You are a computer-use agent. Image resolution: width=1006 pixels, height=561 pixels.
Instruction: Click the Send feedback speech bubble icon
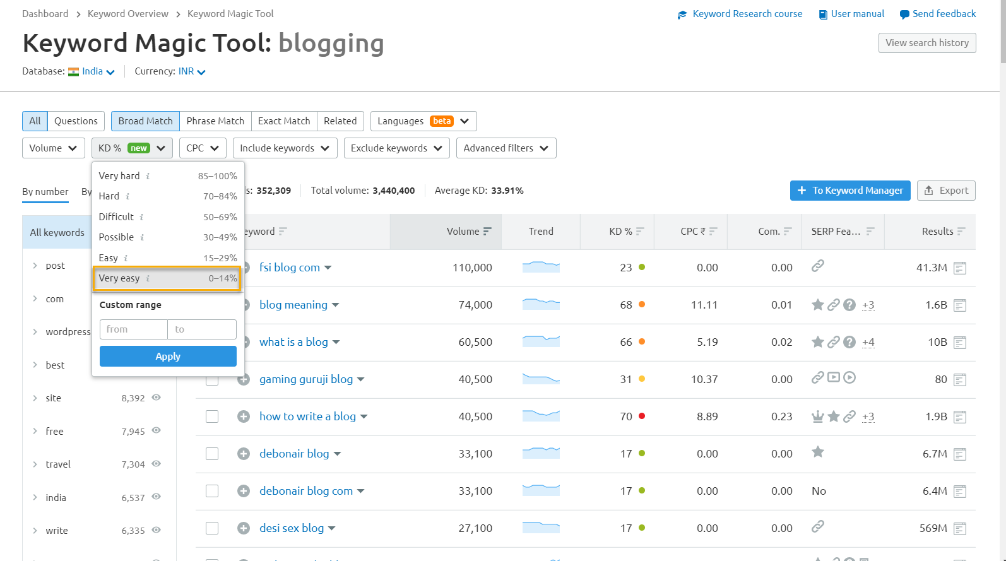click(x=904, y=15)
